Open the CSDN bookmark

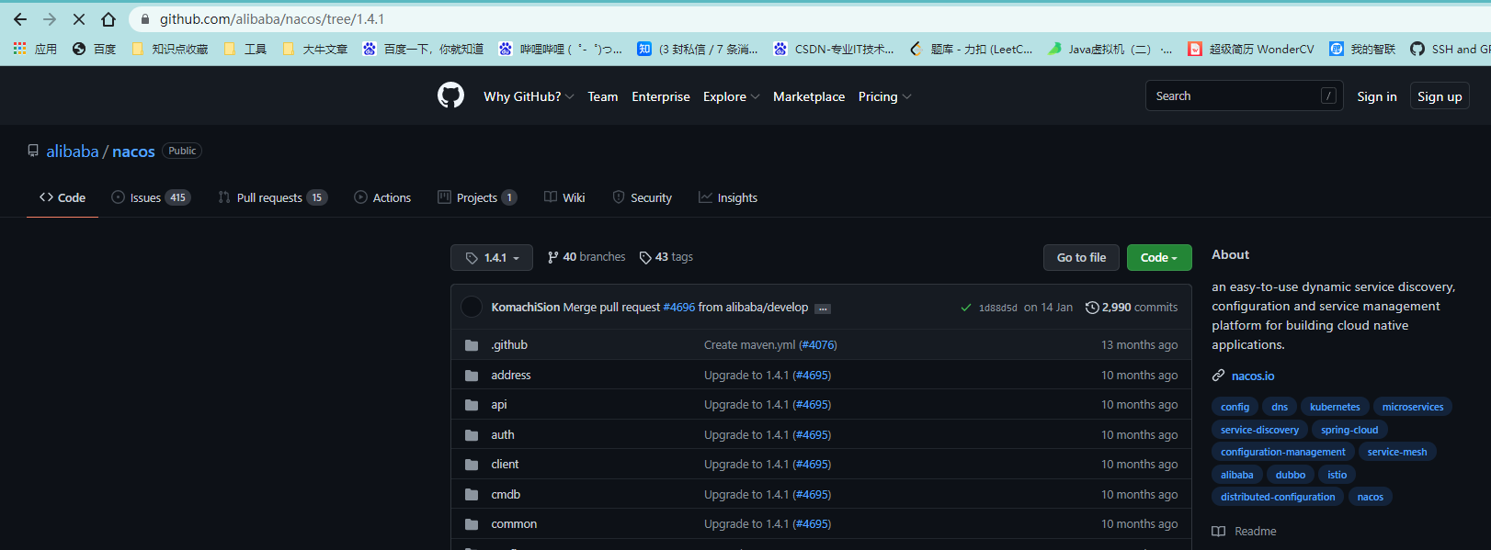(834, 49)
